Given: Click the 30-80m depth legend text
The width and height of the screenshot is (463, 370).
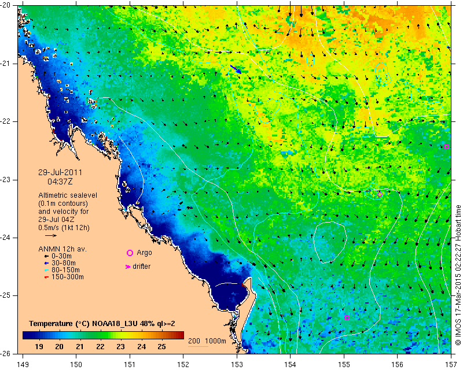Looking at the screenshot, I should coord(64,263).
